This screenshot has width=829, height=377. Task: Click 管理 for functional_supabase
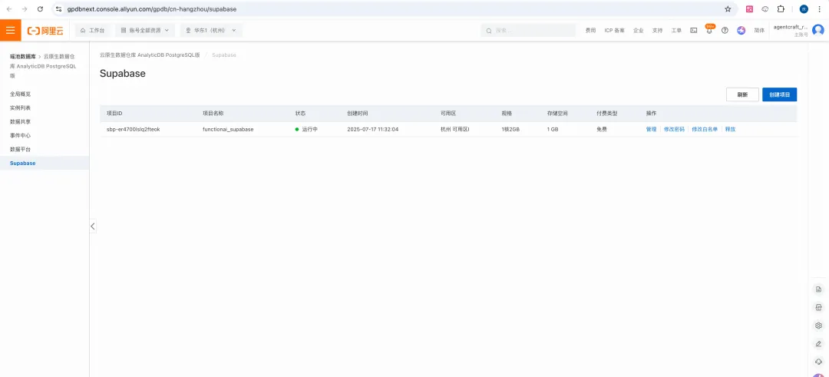(x=651, y=130)
